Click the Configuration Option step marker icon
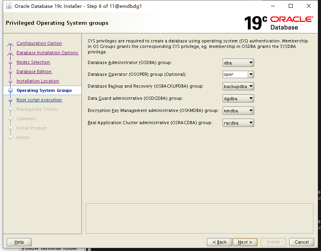This screenshot has width=321, height=251. pyautogui.click(x=11, y=44)
